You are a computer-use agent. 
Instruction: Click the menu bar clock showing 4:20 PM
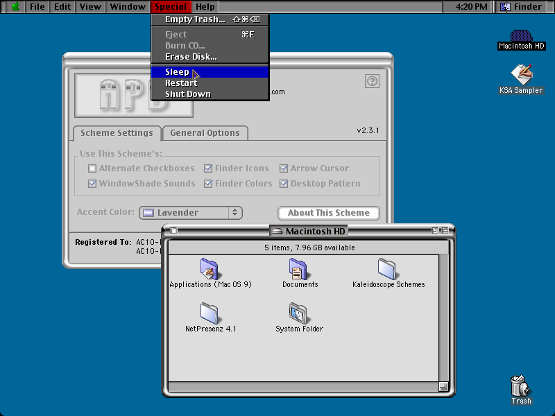point(471,7)
